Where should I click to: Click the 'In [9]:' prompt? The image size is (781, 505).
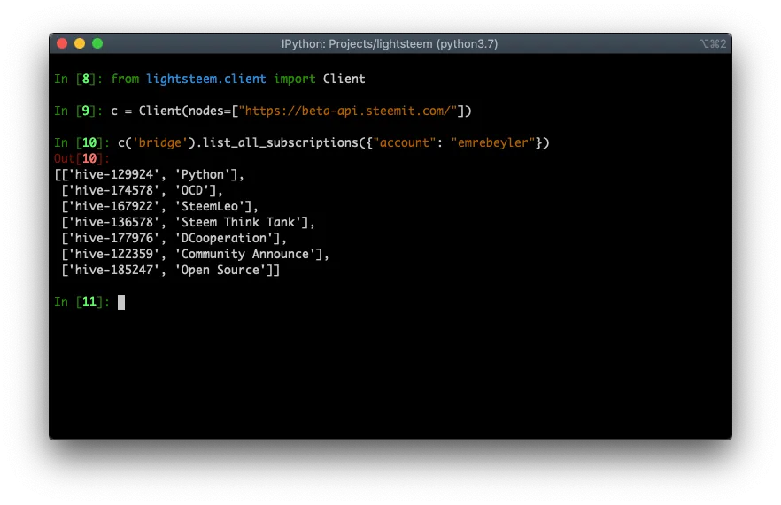tap(78, 111)
